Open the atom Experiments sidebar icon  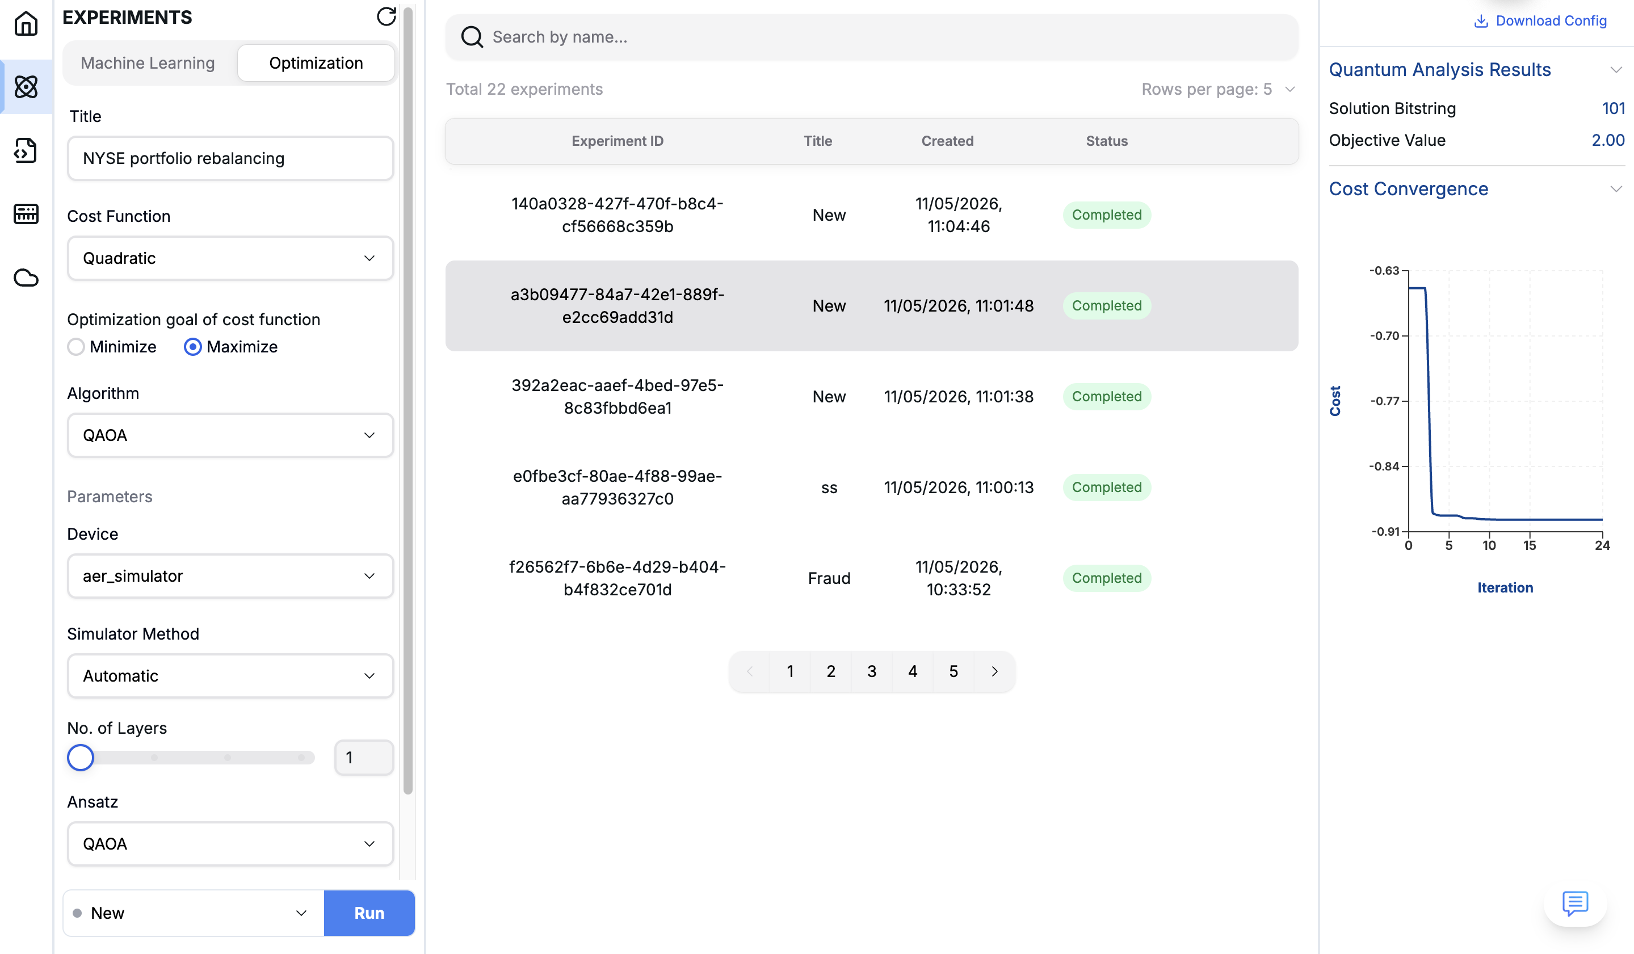pyautogui.click(x=26, y=86)
